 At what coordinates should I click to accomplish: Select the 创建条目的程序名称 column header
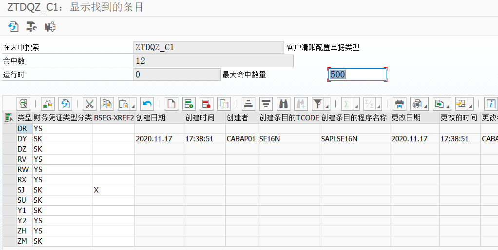(355, 118)
